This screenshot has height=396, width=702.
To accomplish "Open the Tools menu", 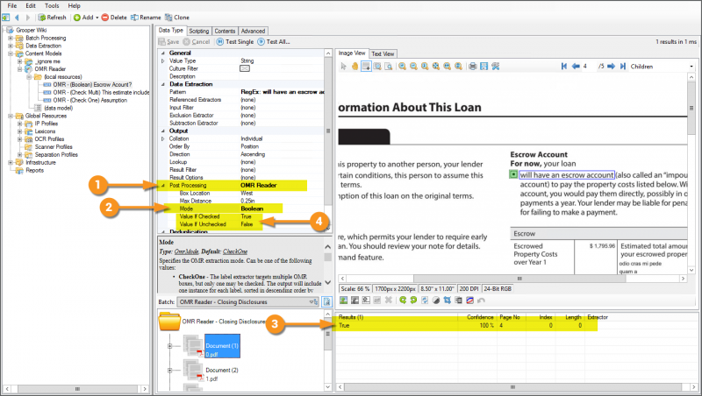I will tap(52, 6).
